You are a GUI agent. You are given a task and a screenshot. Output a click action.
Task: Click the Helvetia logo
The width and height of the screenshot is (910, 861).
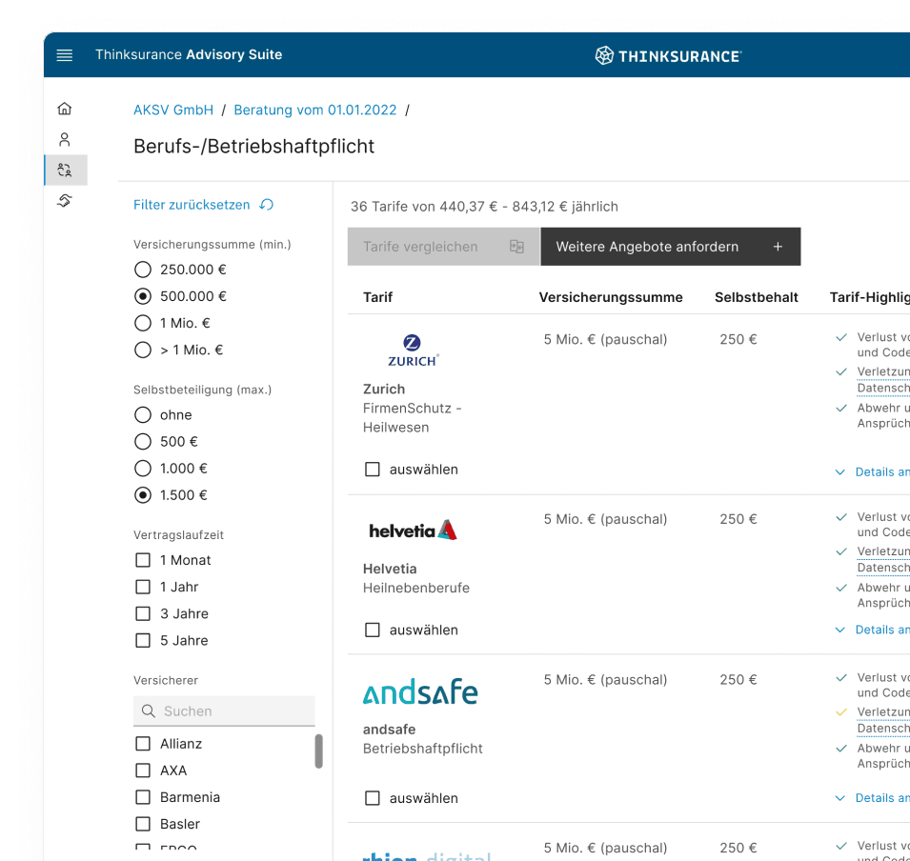413,530
